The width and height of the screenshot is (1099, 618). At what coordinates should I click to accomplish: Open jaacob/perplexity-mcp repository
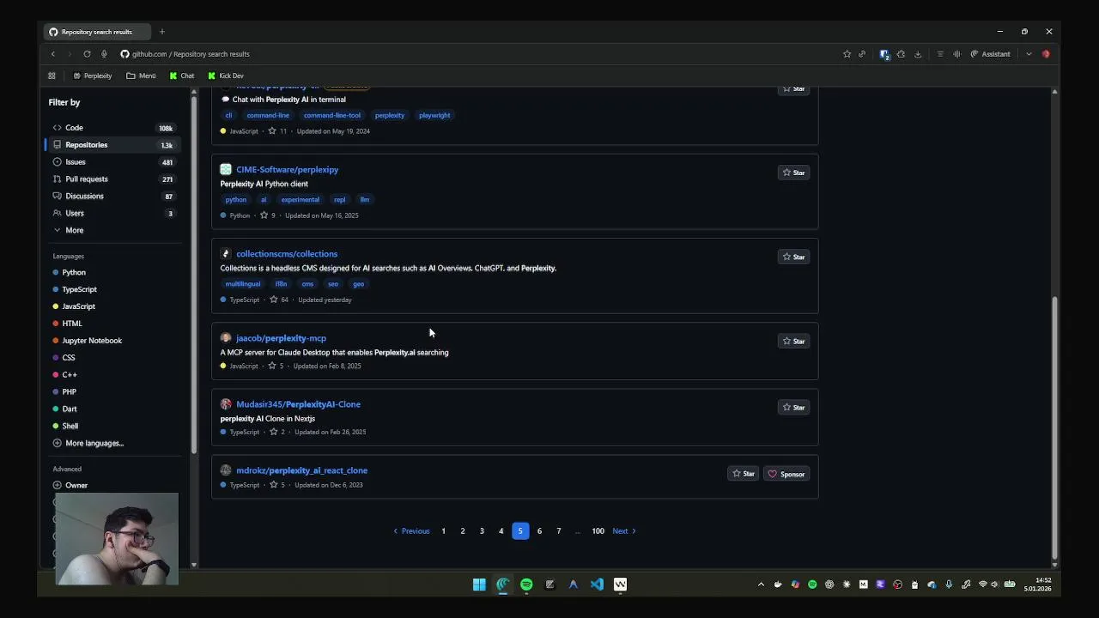click(x=281, y=338)
